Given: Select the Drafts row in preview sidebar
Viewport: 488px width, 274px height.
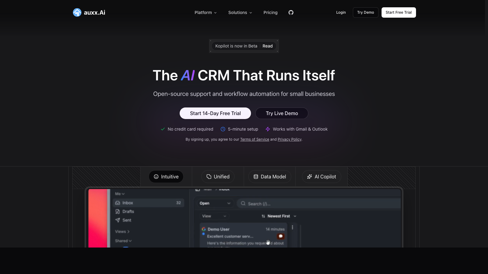Looking at the screenshot, I should pos(149,212).
